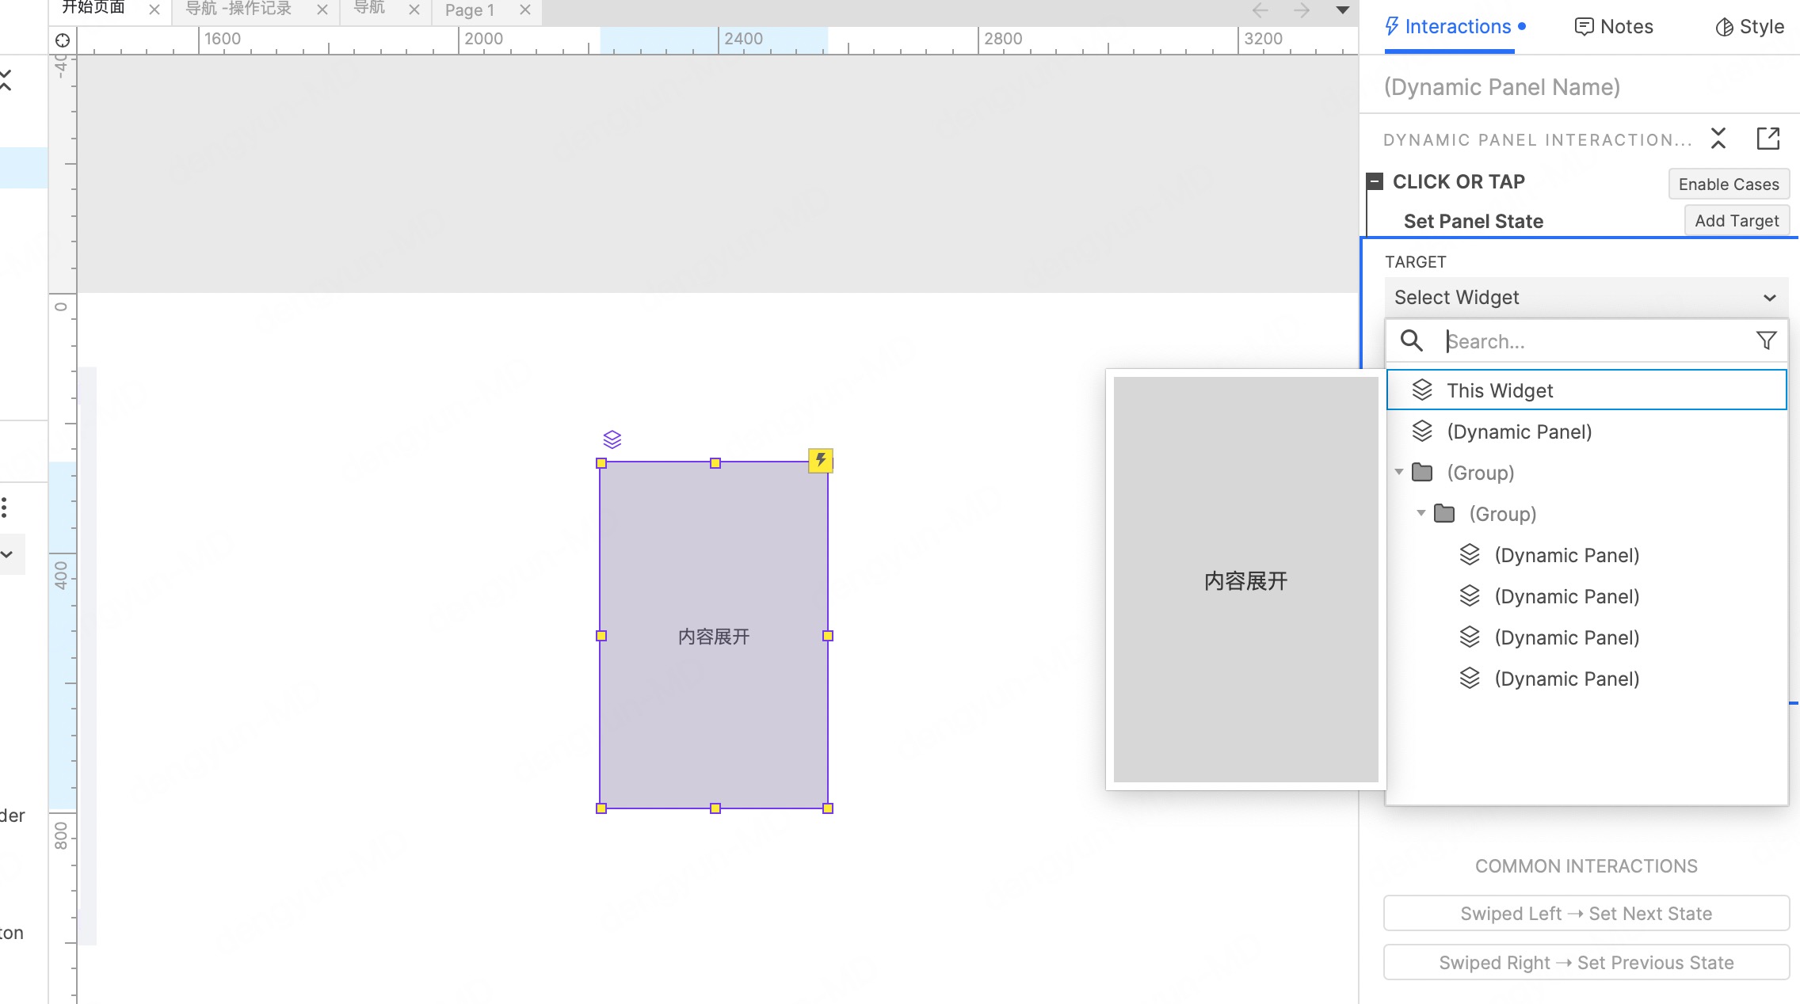Select the third nested (Dynamic Panel)
Image resolution: width=1800 pixels, height=1004 pixels.
[x=1586, y=637]
